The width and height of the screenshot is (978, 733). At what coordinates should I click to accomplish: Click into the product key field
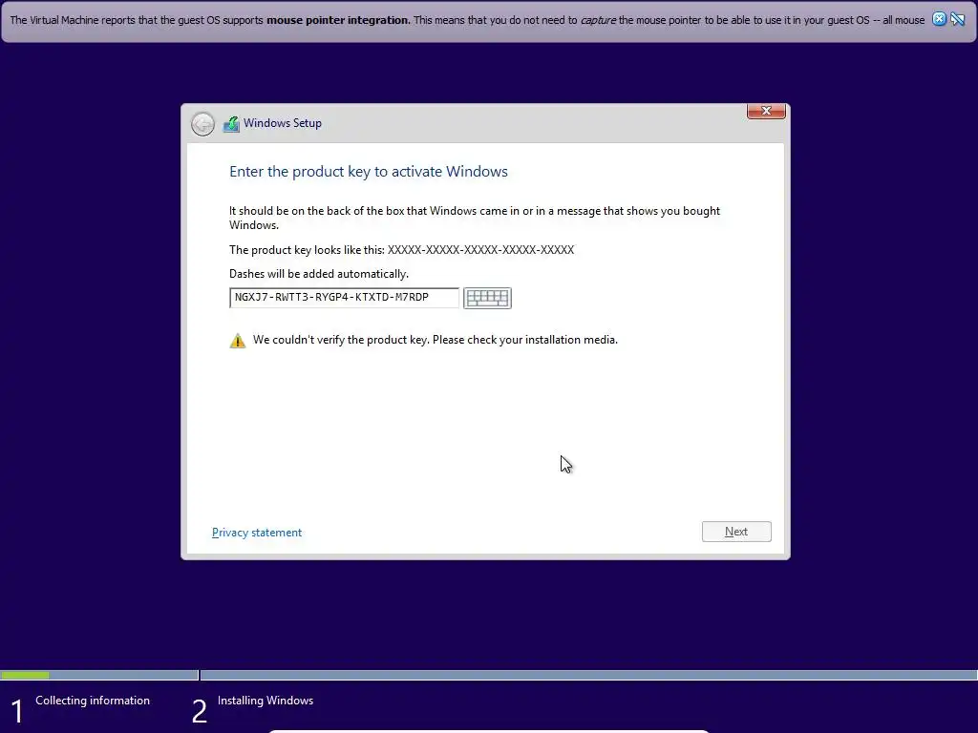tap(344, 298)
